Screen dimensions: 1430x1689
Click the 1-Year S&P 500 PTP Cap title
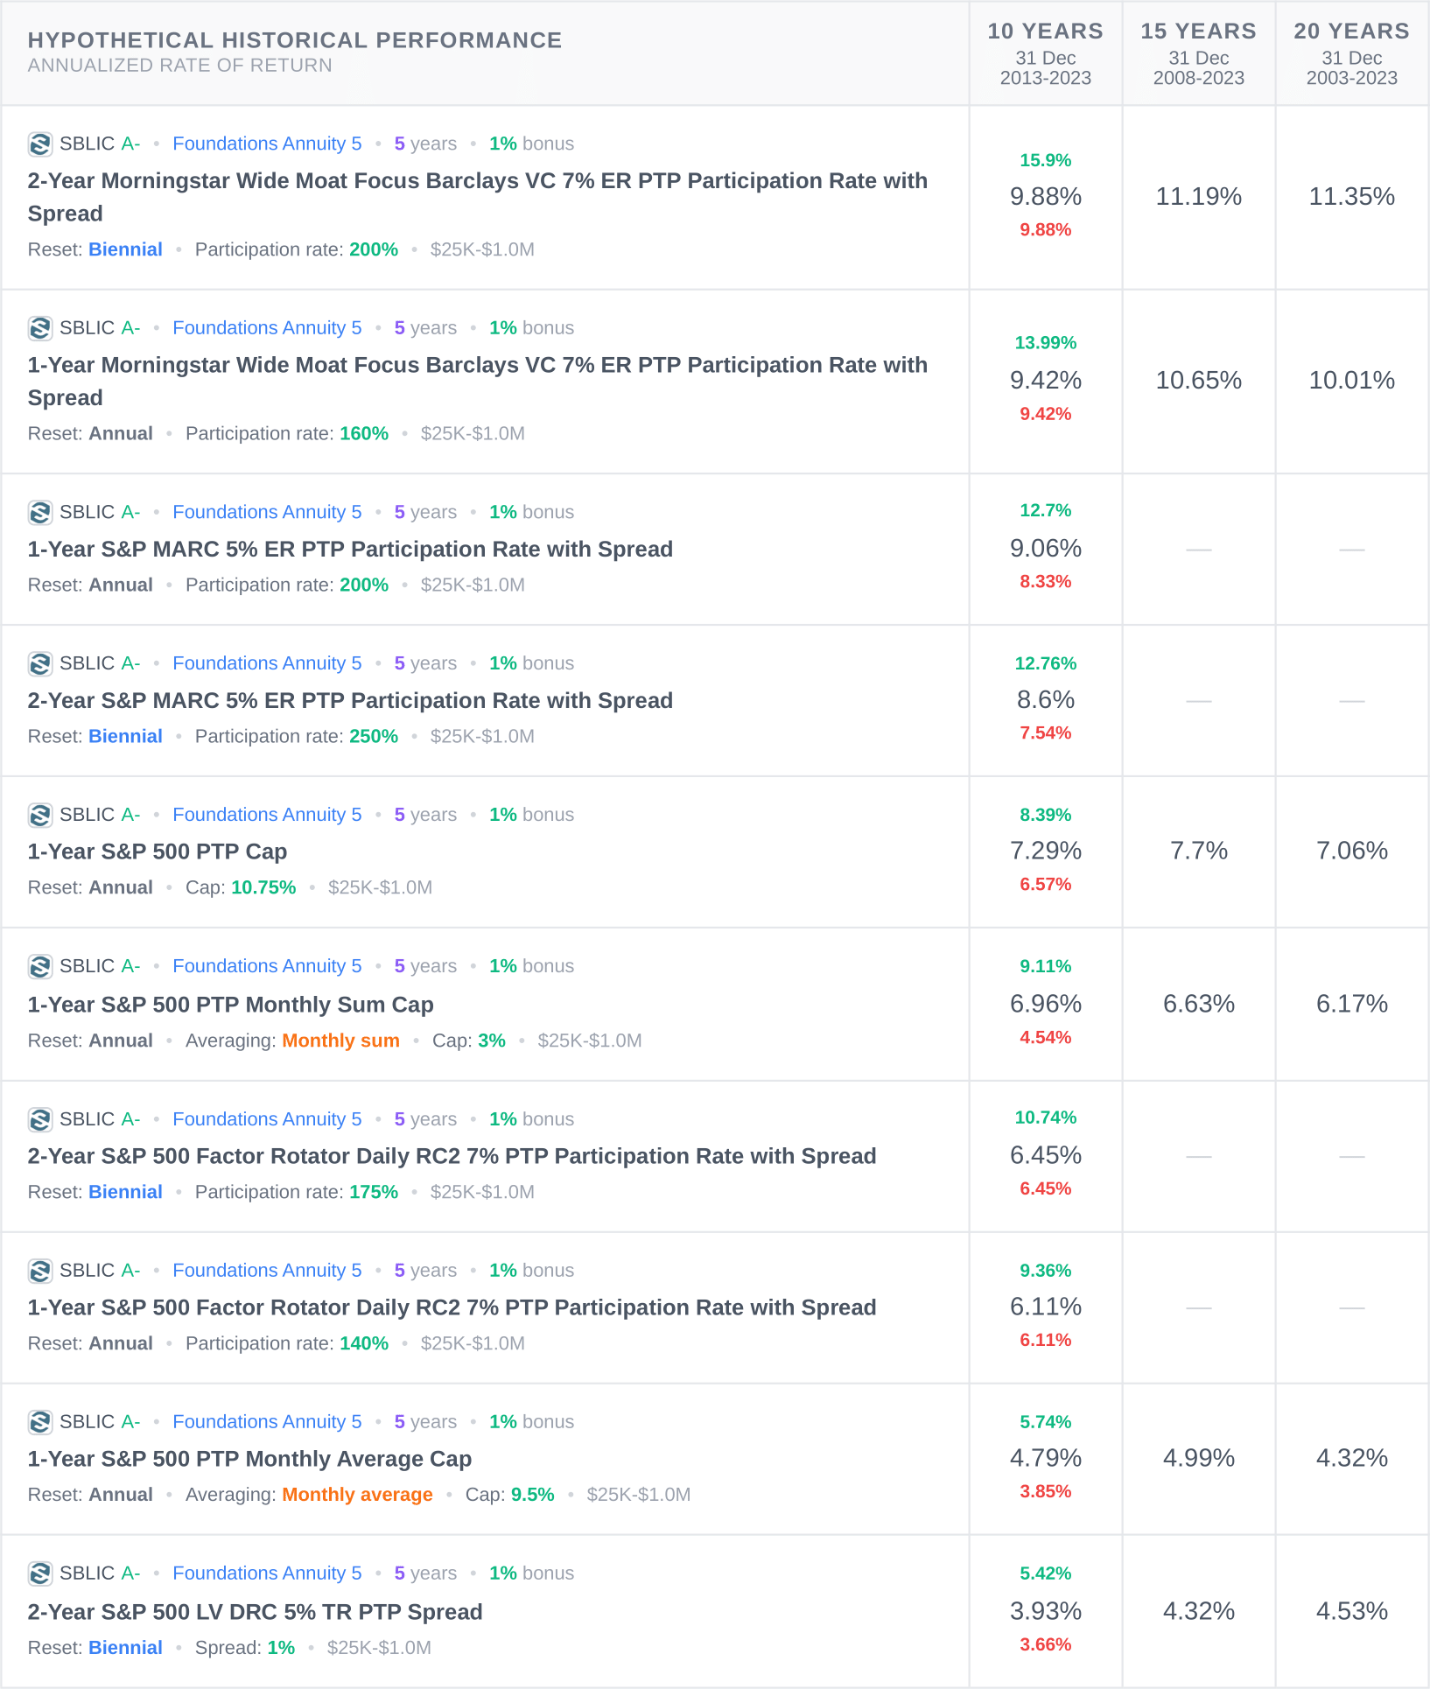[158, 852]
